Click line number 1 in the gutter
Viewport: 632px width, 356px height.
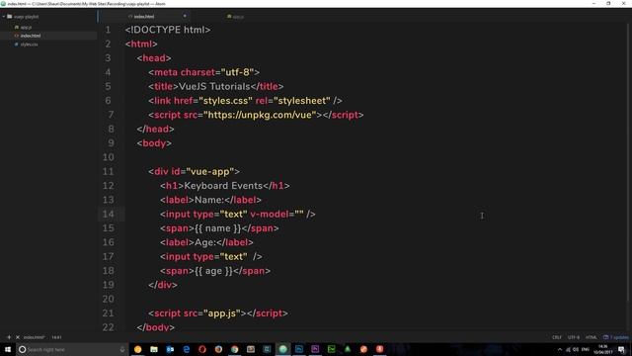tap(108, 30)
